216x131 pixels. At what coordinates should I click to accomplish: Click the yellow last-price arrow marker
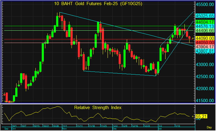point(193,38)
